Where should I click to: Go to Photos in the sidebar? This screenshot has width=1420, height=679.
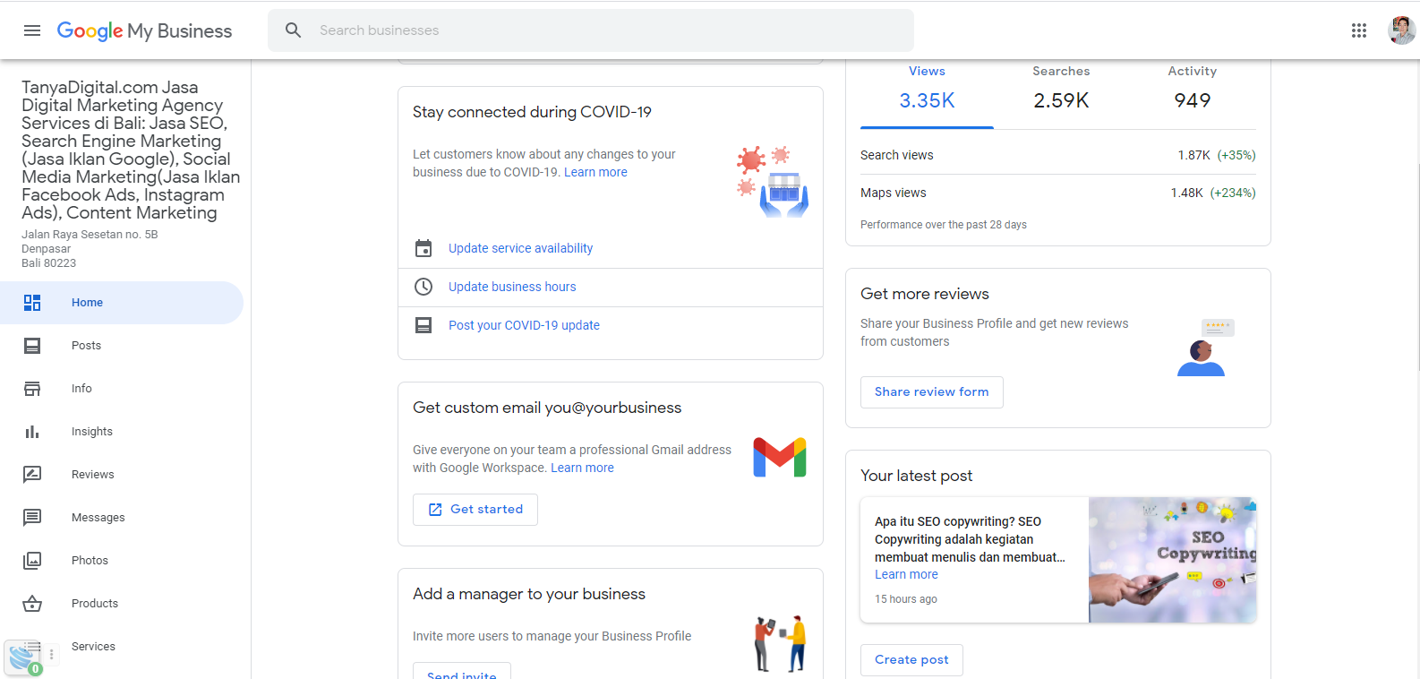122,561
